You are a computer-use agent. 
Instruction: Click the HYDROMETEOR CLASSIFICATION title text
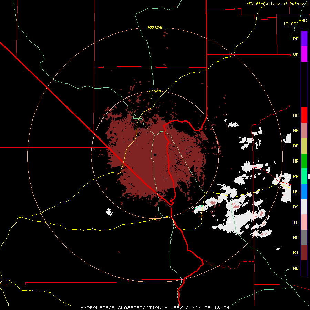pos(121,308)
